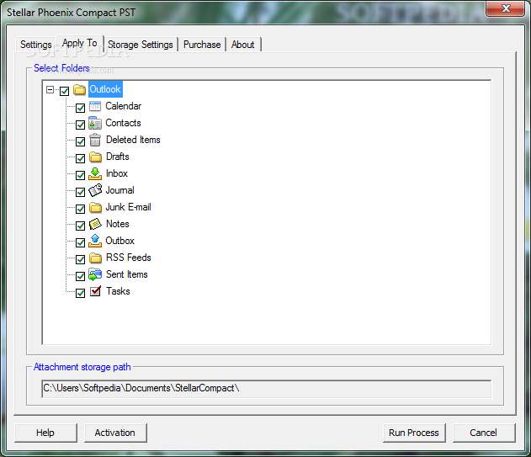Open the Storage Settings tab
The height and width of the screenshot is (457, 531).
click(x=141, y=45)
